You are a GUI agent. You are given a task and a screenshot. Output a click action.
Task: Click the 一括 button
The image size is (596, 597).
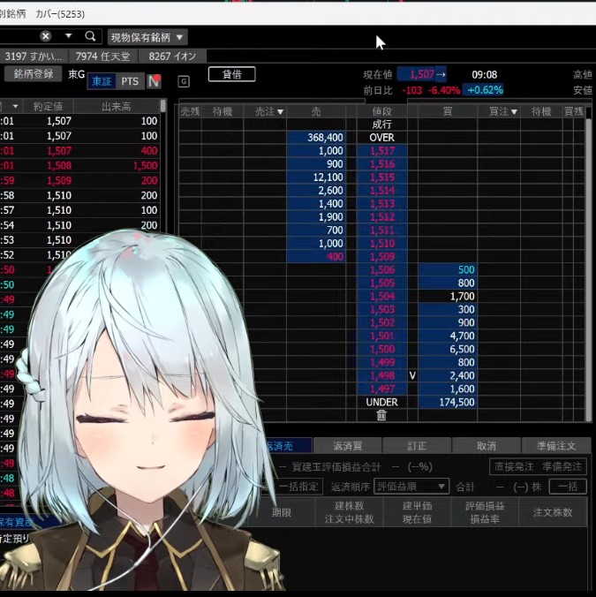coord(568,487)
